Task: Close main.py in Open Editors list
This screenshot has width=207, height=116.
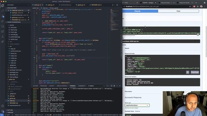Action: click(9, 10)
